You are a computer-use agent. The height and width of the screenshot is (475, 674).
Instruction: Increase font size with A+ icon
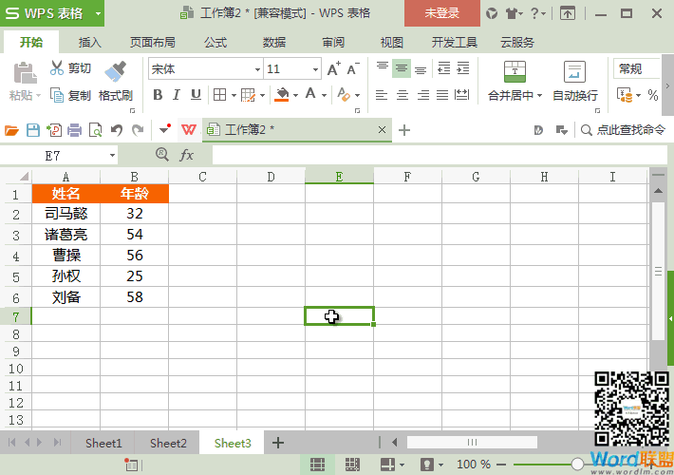tap(333, 68)
